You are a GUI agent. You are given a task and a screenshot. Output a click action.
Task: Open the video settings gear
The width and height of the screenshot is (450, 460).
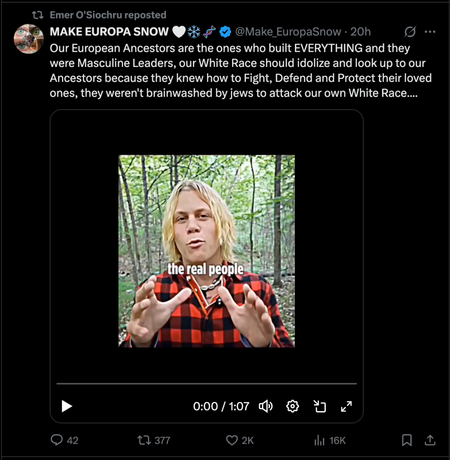click(293, 406)
